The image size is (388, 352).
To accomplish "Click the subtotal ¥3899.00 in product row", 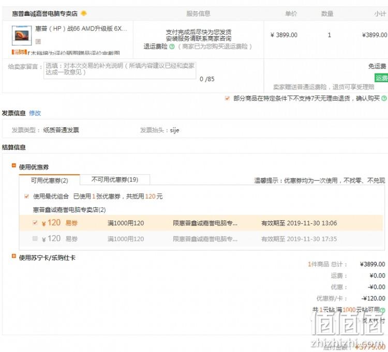I will [375, 35].
